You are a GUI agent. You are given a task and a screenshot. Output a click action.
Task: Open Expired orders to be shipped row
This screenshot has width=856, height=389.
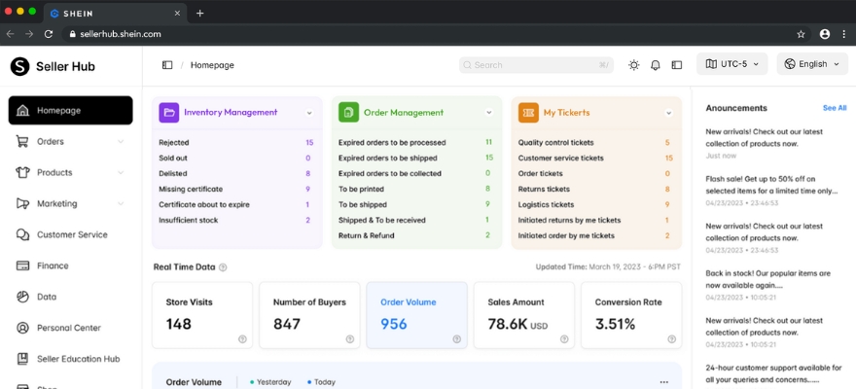pyautogui.click(x=416, y=158)
